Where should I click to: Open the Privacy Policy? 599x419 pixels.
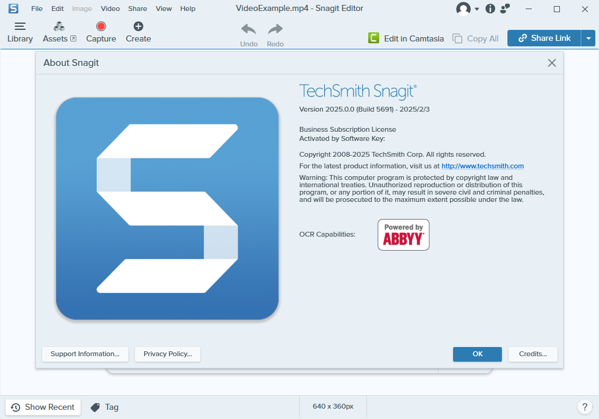pos(167,354)
